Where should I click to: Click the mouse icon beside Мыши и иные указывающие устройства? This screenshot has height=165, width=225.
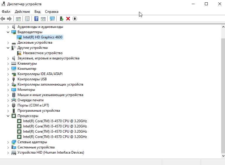tap(14, 95)
